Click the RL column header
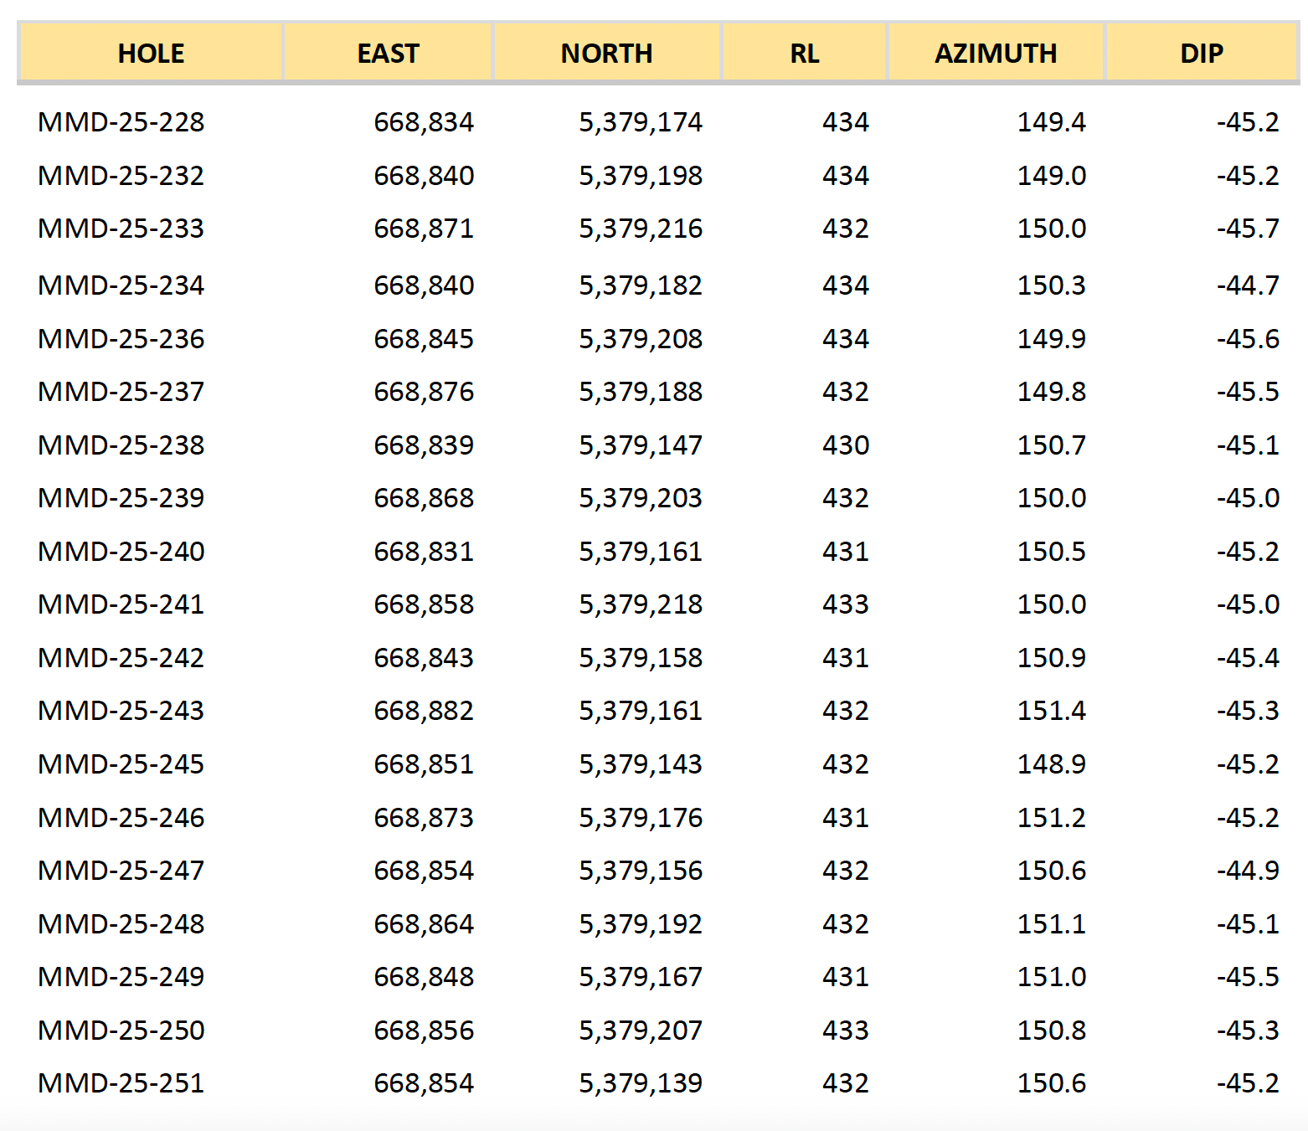This screenshot has width=1308, height=1131. point(804,54)
